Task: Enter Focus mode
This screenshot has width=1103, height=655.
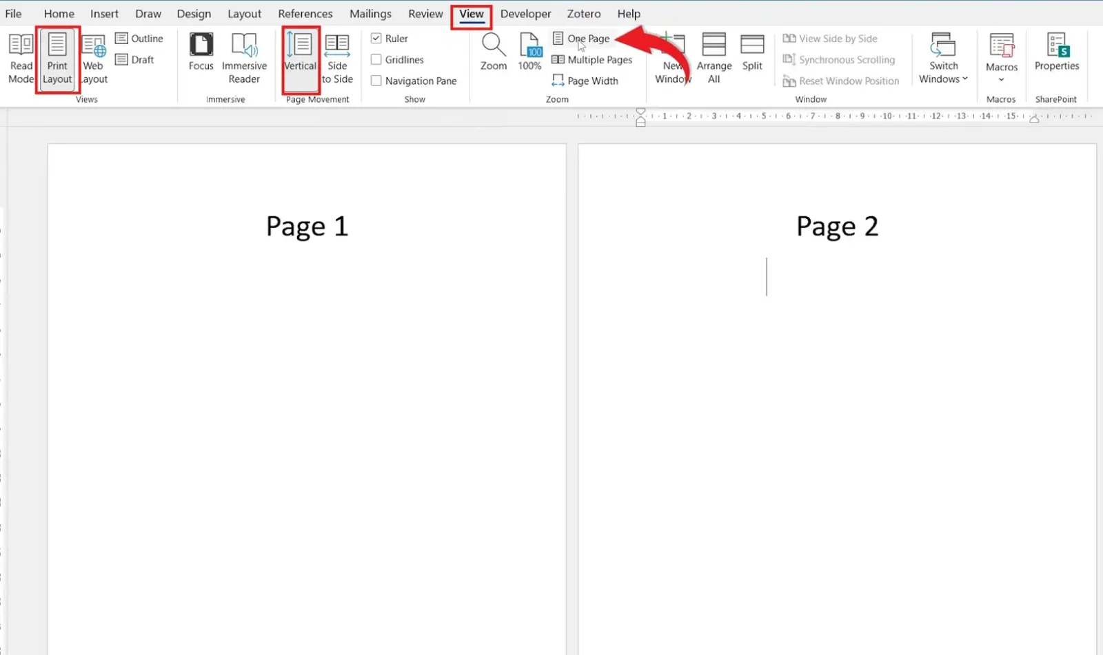Action: click(201, 52)
